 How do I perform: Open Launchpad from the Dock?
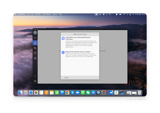(26, 92)
